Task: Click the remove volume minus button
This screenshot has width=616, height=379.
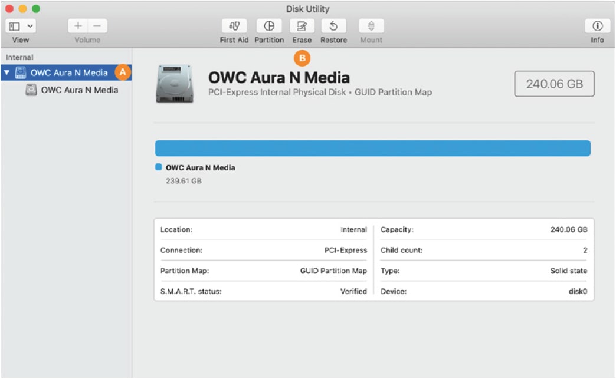Action: point(97,27)
